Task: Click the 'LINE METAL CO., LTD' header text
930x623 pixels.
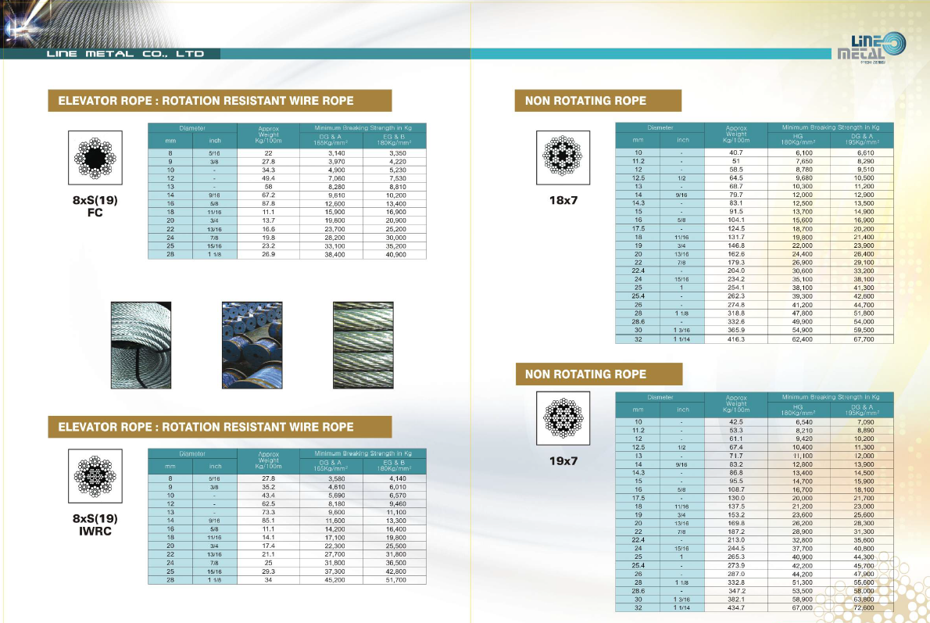Action: pos(125,54)
